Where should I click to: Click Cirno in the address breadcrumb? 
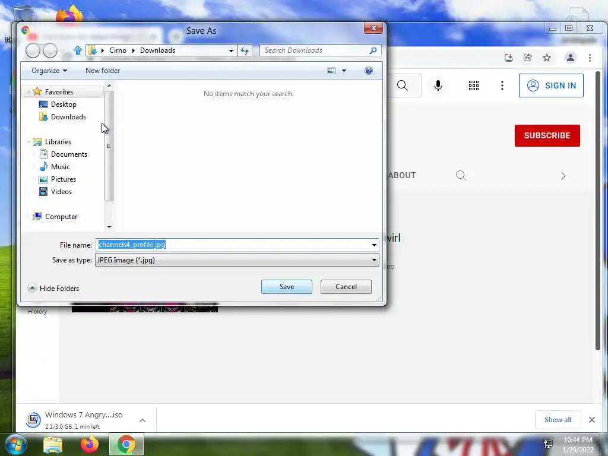[x=118, y=50]
